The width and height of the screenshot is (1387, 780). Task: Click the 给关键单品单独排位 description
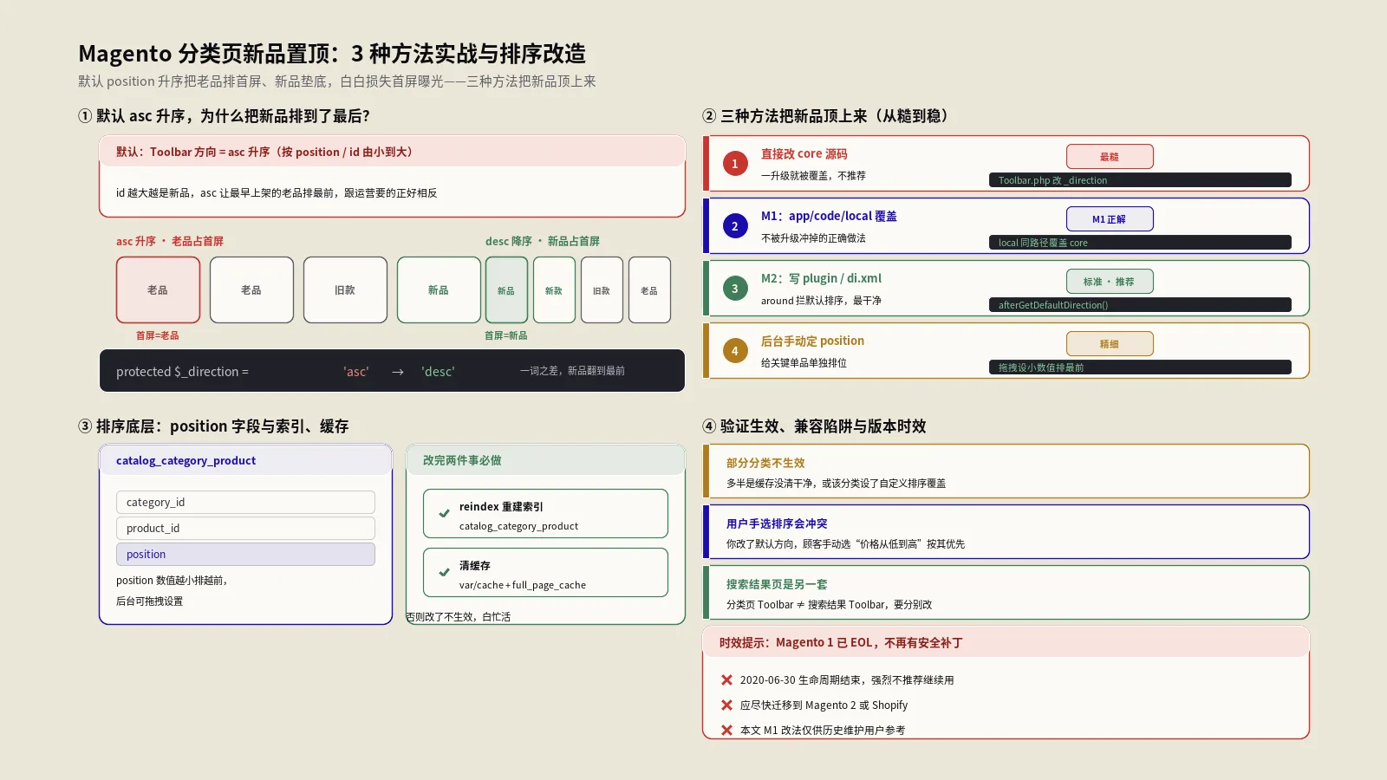(x=804, y=363)
